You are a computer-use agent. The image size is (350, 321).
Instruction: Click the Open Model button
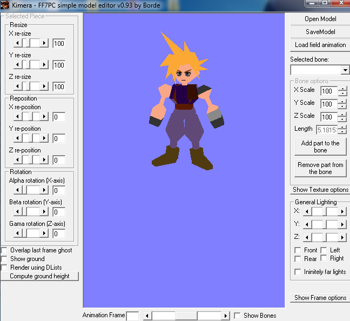(x=320, y=19)
